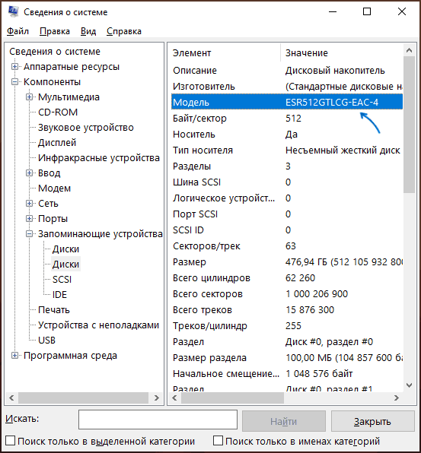Viewport: 421px width, 453px height.
Task: Select the Размер раздела row
Action: tap(287, 358)
